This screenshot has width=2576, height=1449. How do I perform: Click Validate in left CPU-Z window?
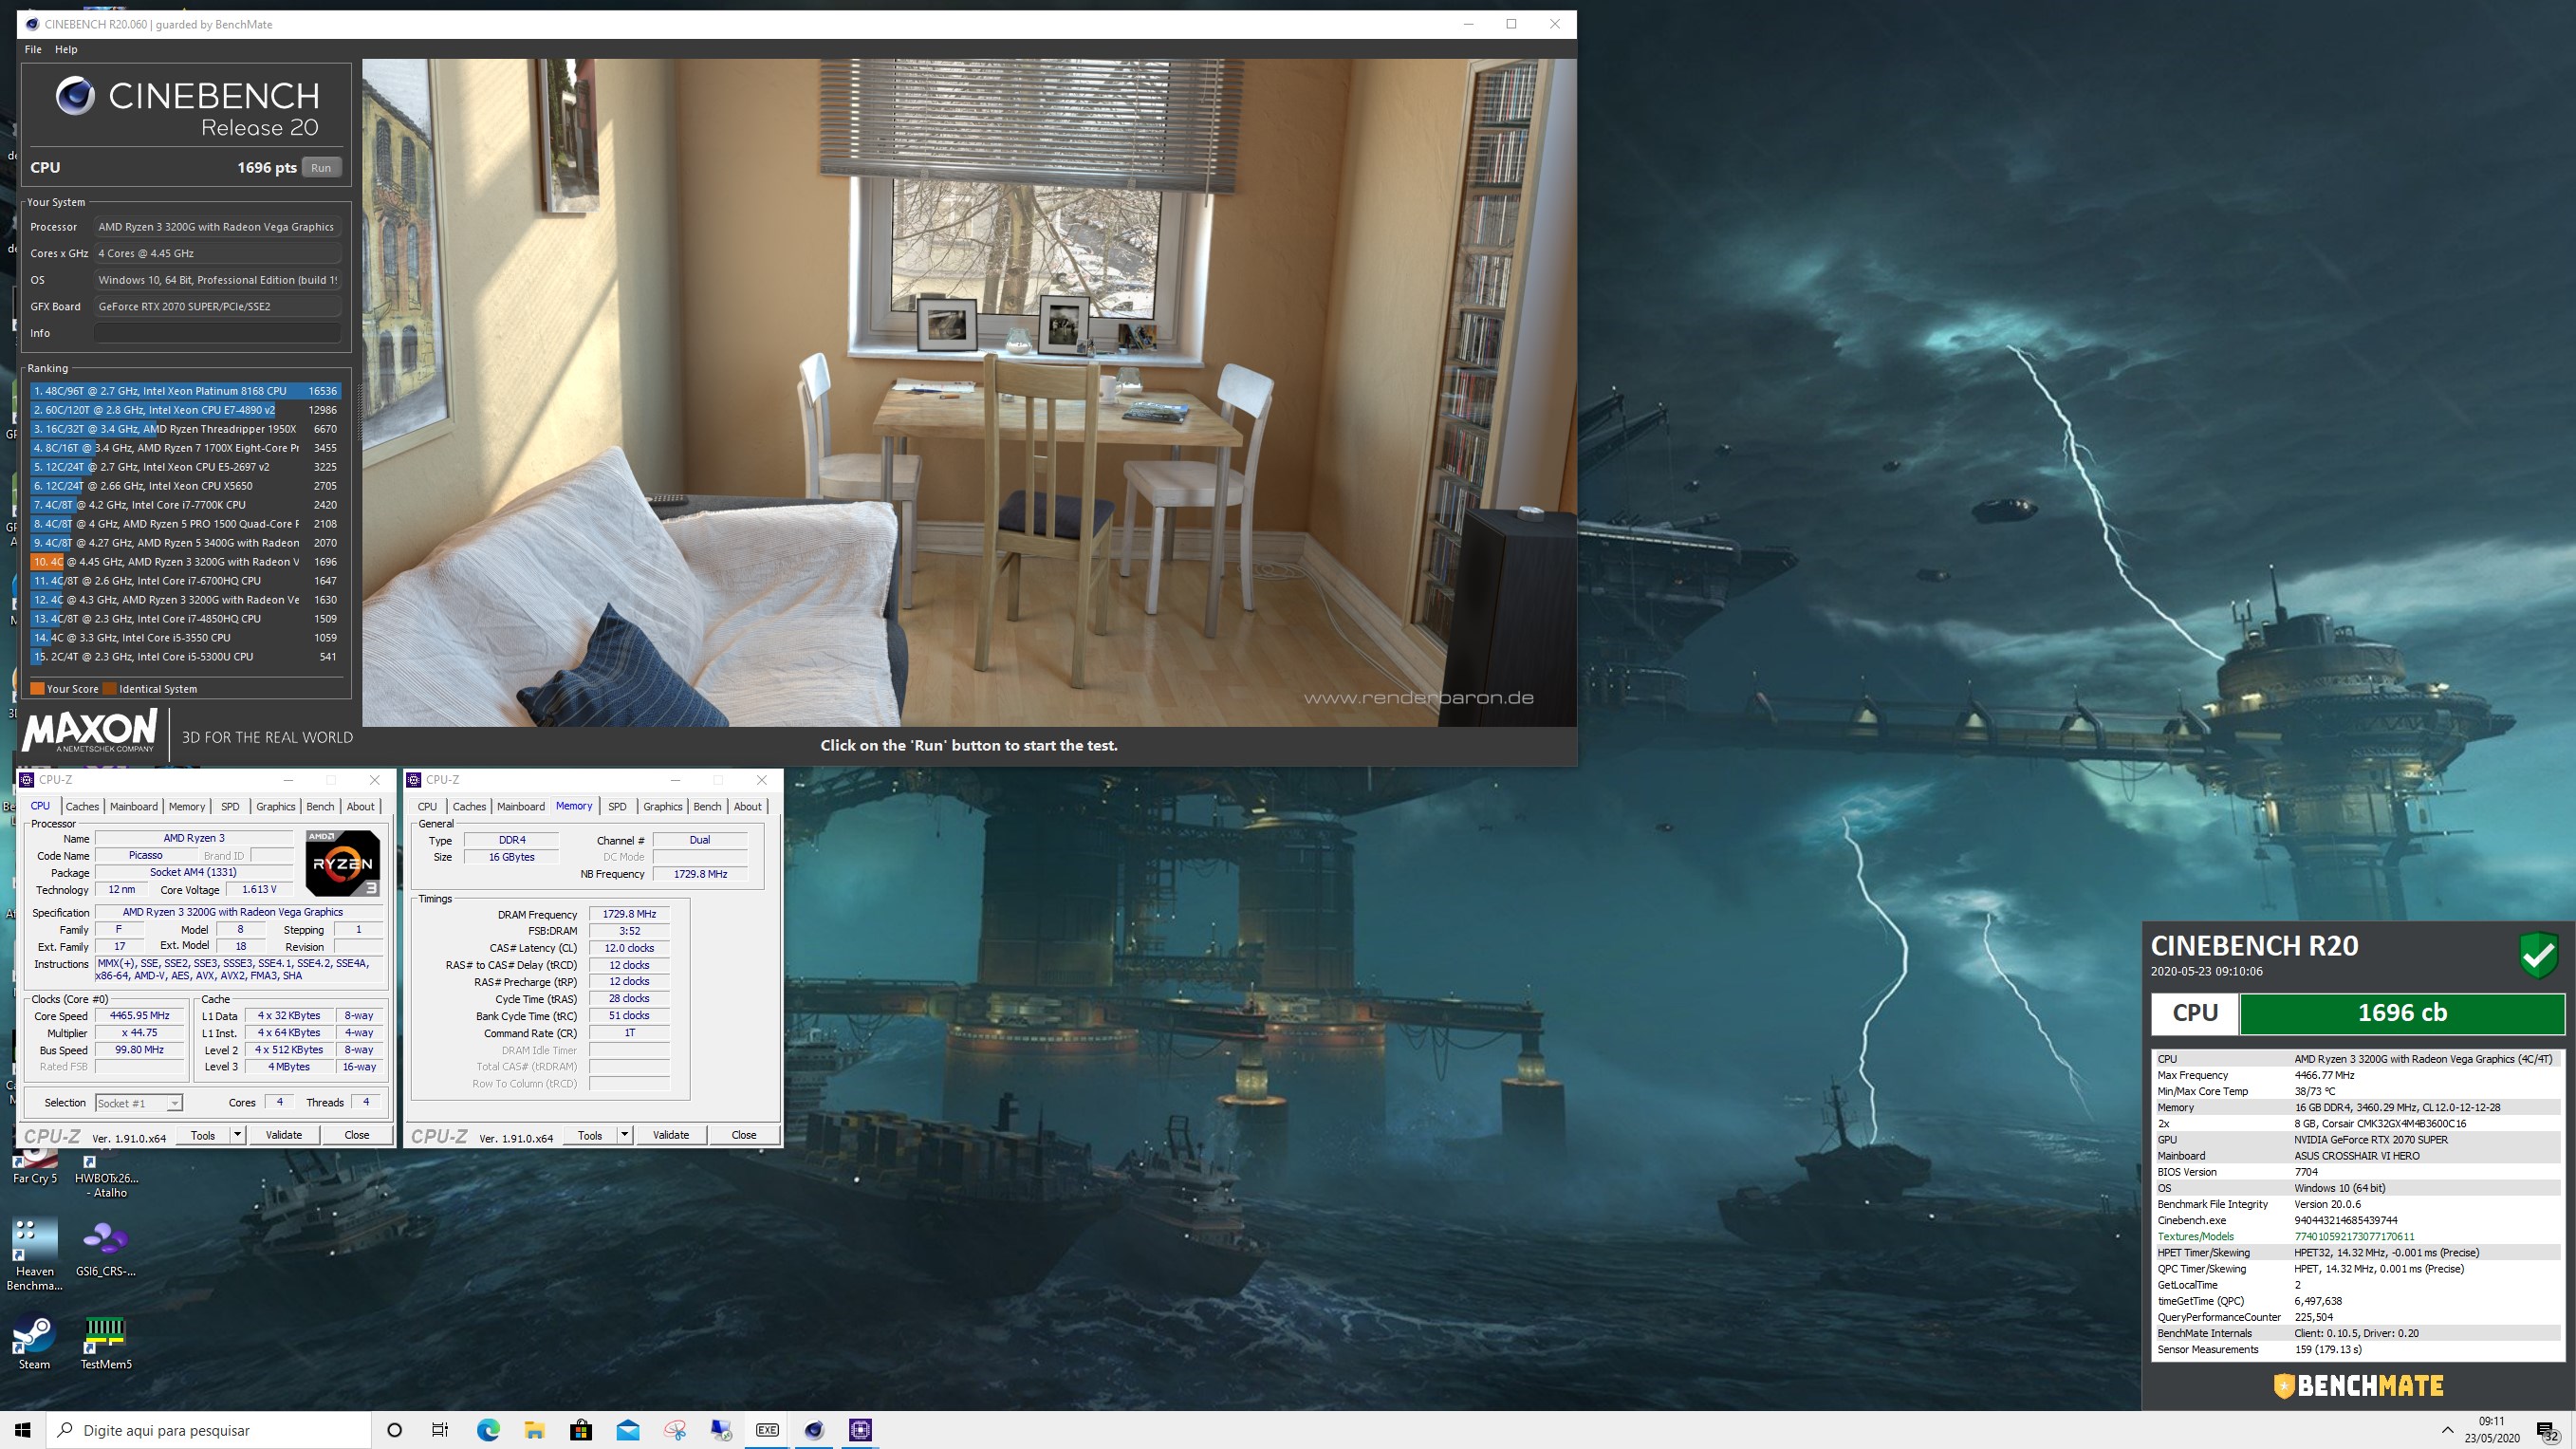(283, 1135)
